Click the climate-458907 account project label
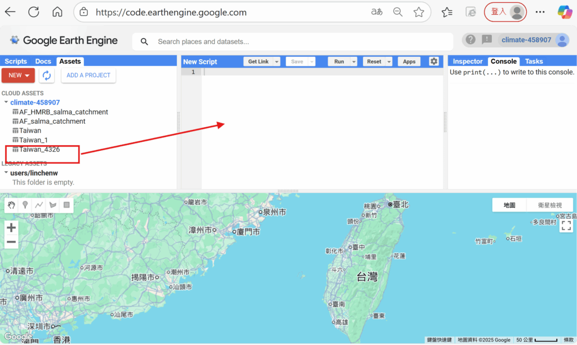The width and height of the screenshot is (577, 345). tap(526, 40)
